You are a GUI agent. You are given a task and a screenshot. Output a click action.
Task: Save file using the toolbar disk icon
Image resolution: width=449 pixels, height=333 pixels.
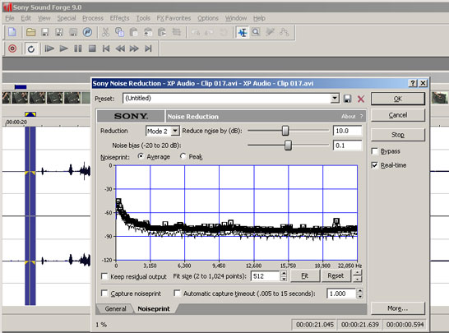45,32
